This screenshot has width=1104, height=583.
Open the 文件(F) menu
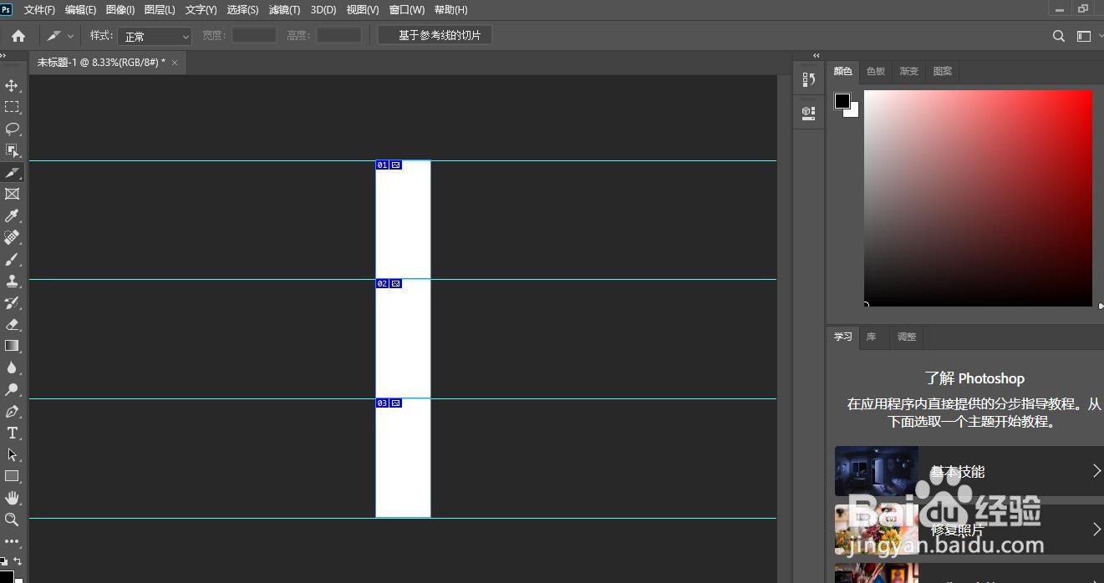(39, 10)
